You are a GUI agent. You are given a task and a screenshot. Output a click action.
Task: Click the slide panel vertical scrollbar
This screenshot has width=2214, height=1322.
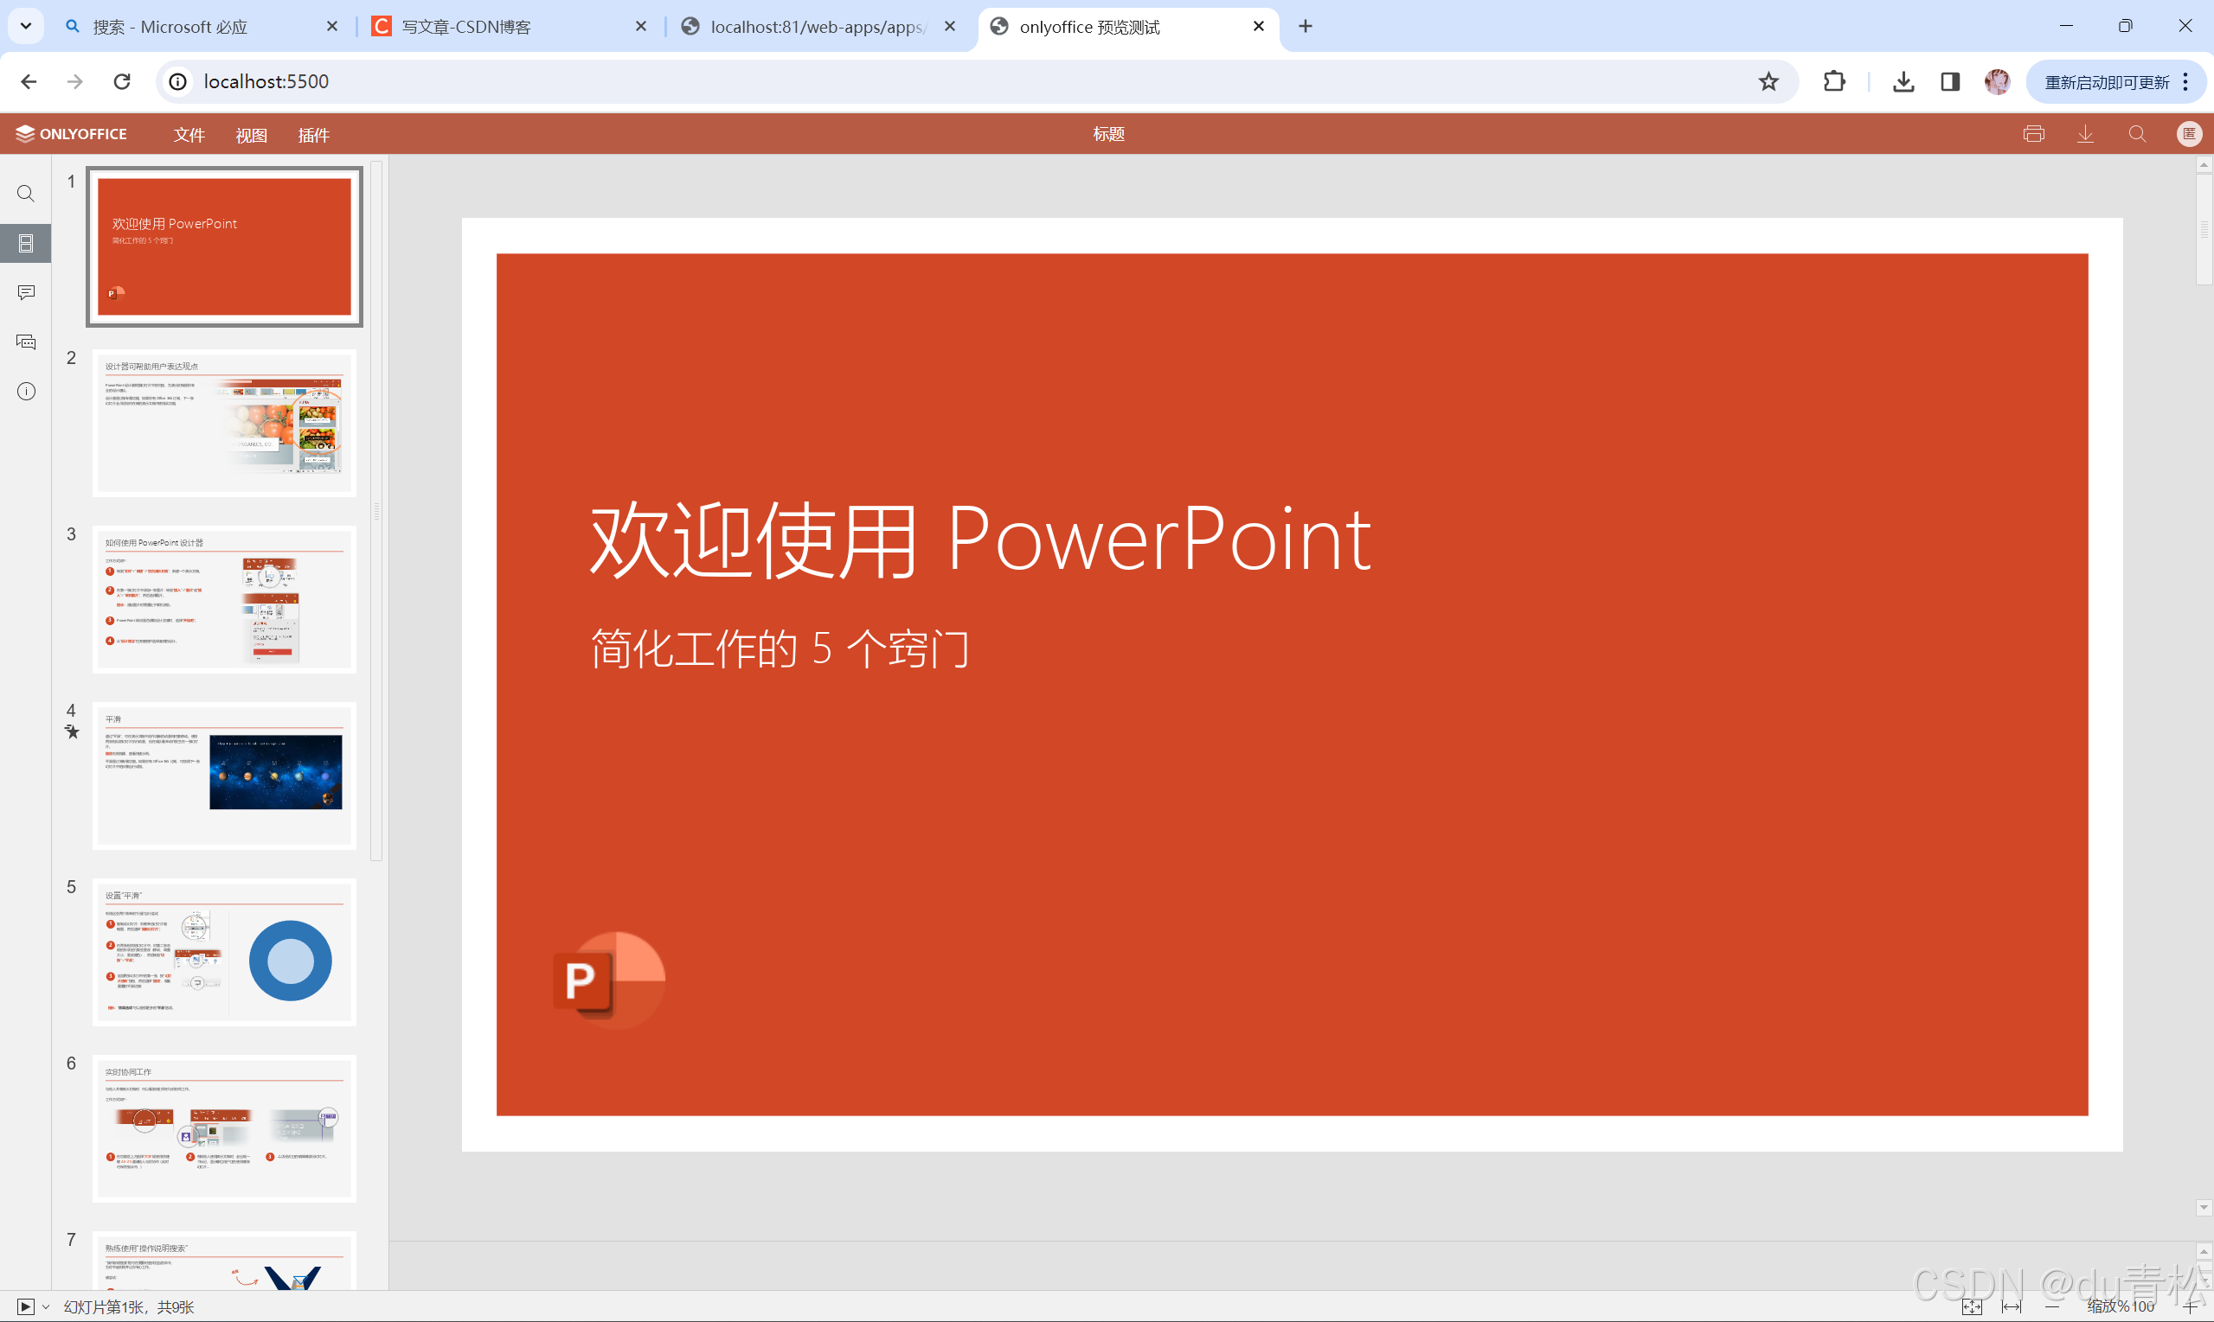click(376, 511)
